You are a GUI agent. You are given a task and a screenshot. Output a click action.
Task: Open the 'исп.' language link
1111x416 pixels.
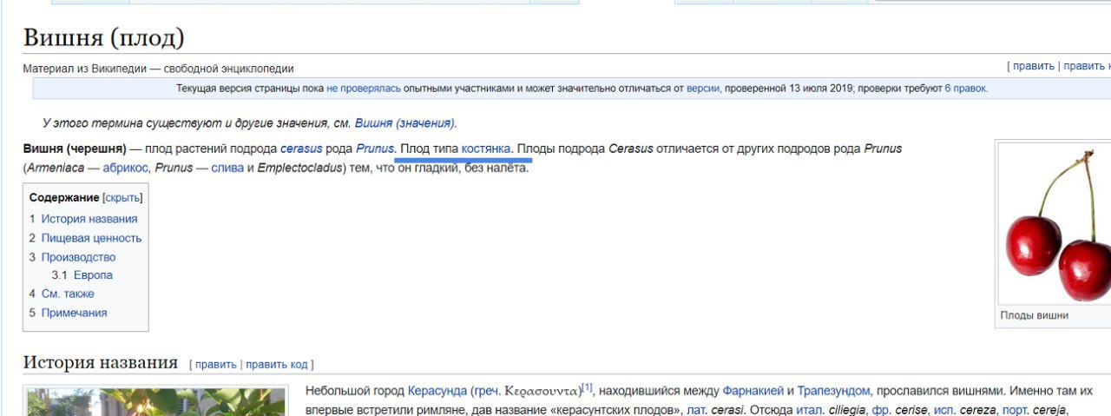pyautogui.click(x=946, y=410)
